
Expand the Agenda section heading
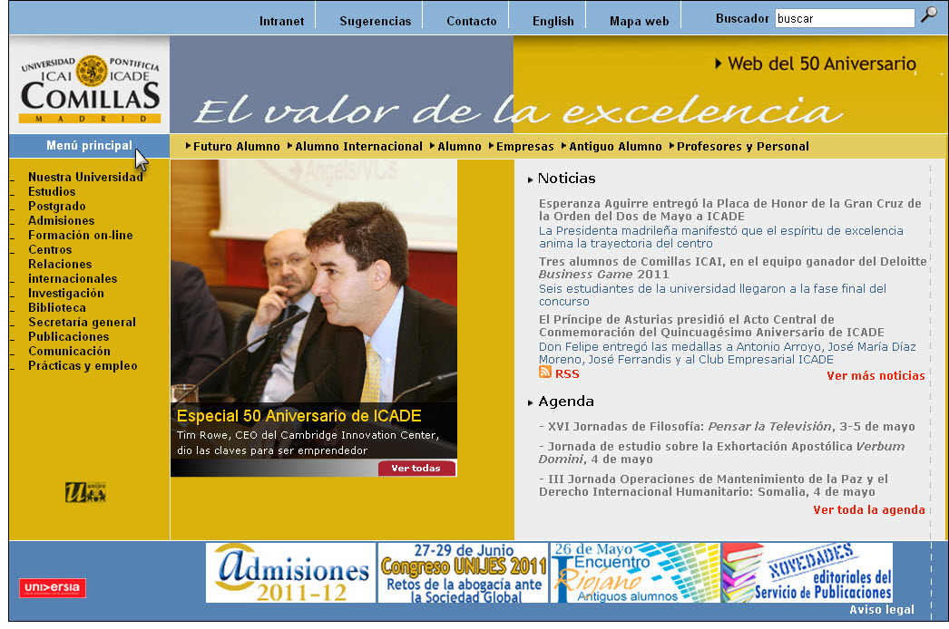click(x=565, y=402)
